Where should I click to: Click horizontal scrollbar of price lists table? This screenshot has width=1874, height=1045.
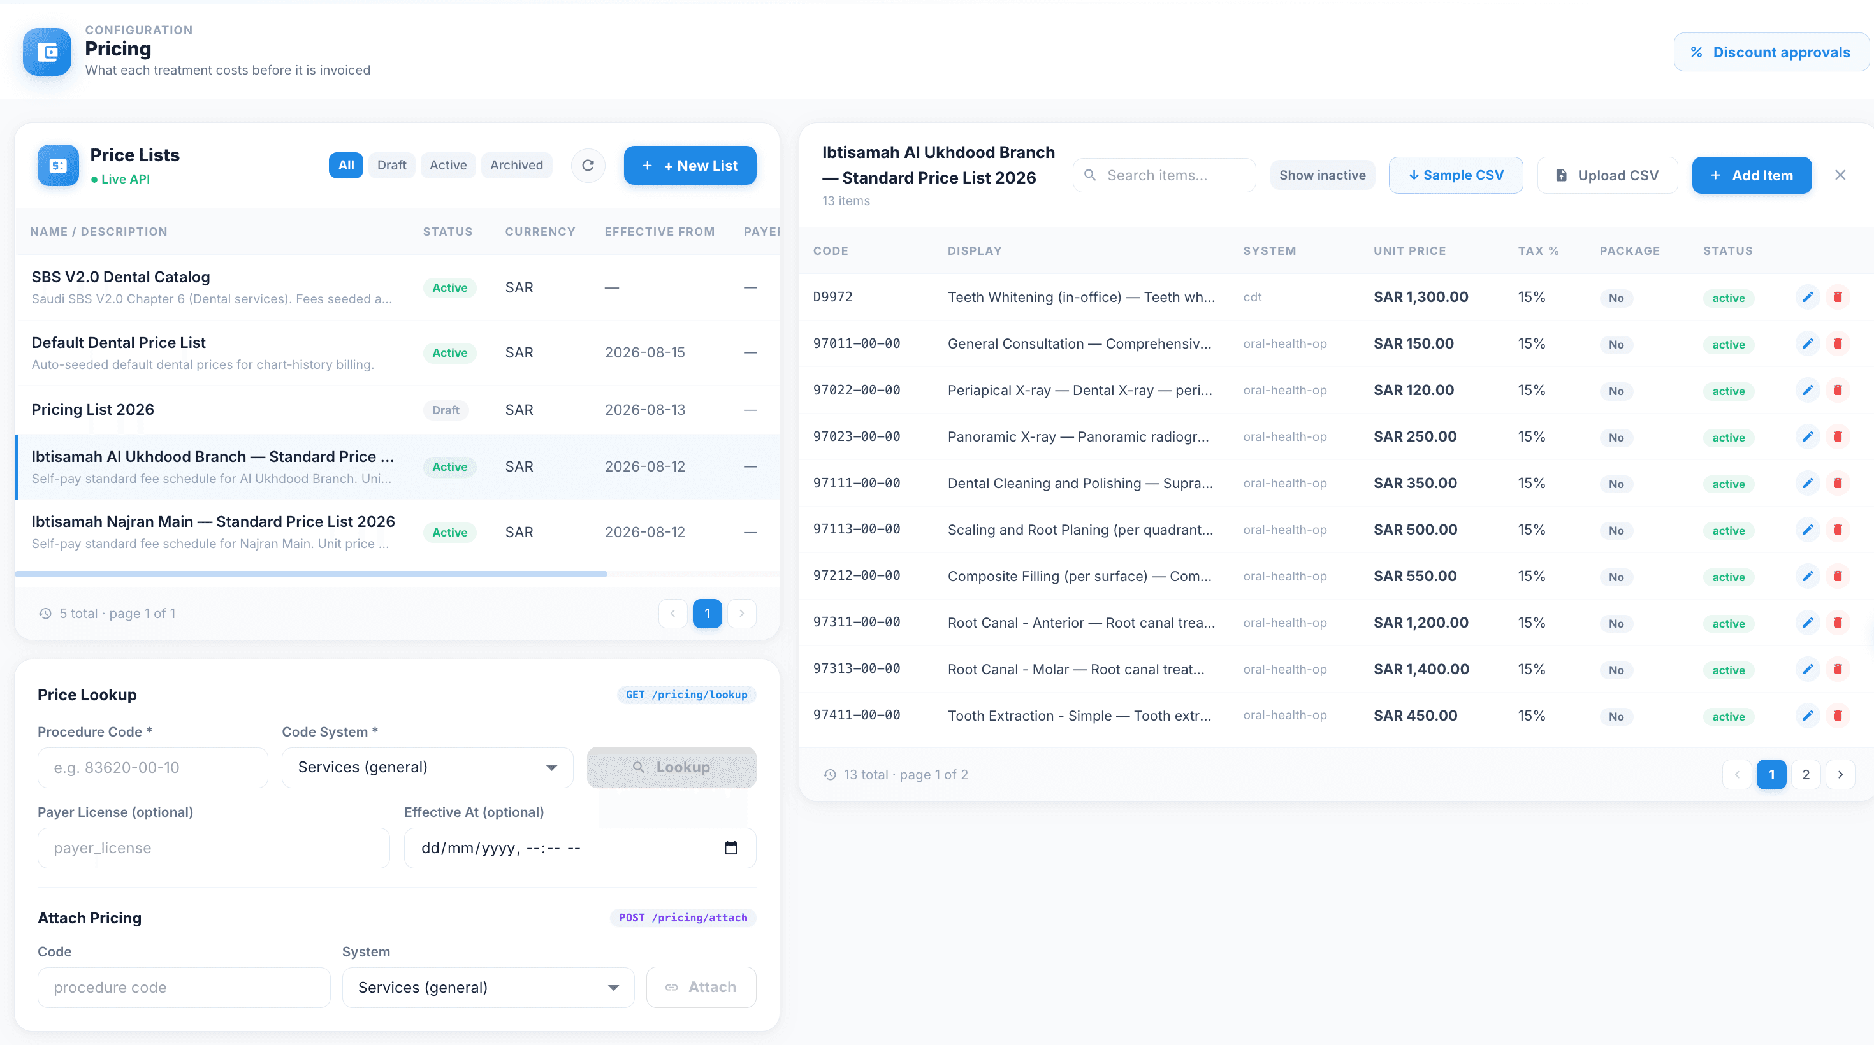[x=310, y=573]
